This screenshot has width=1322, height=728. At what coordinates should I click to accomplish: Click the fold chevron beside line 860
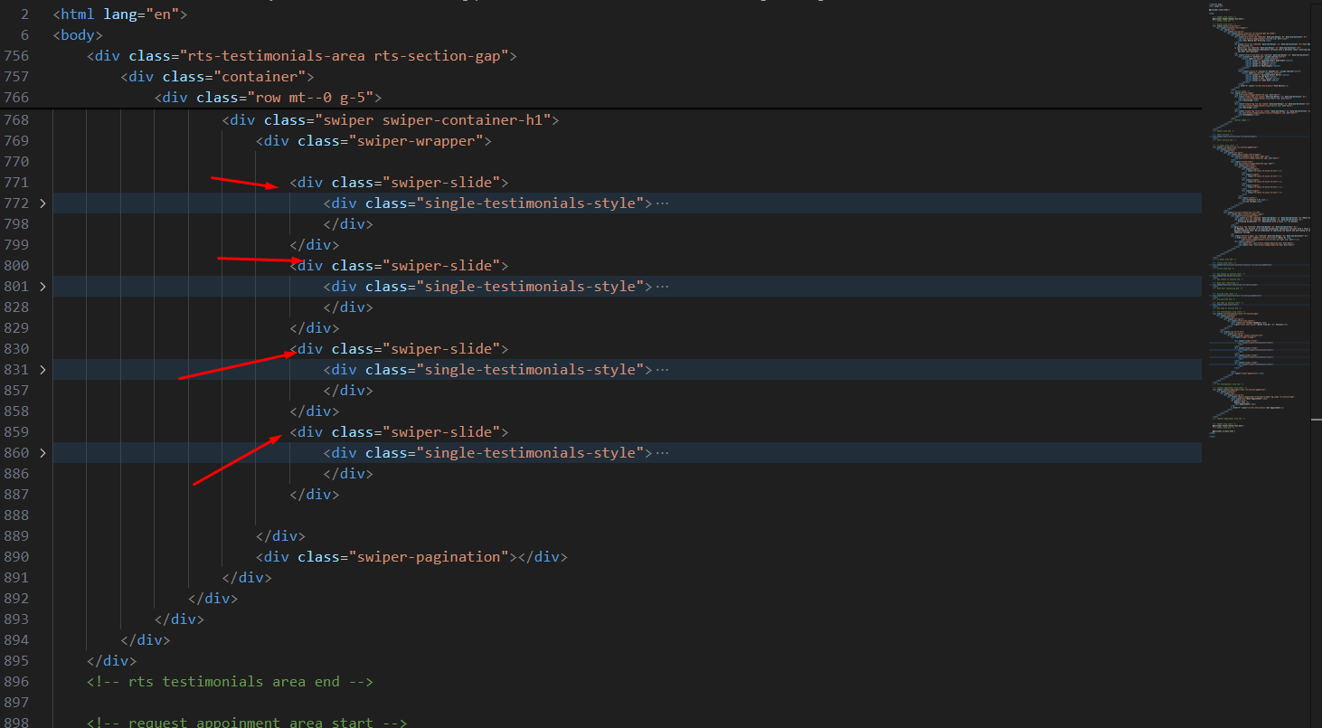point(42,453)
